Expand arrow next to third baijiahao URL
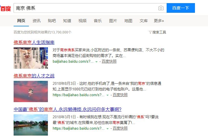This screenshot has width=208, height=137. click(108, 129)
